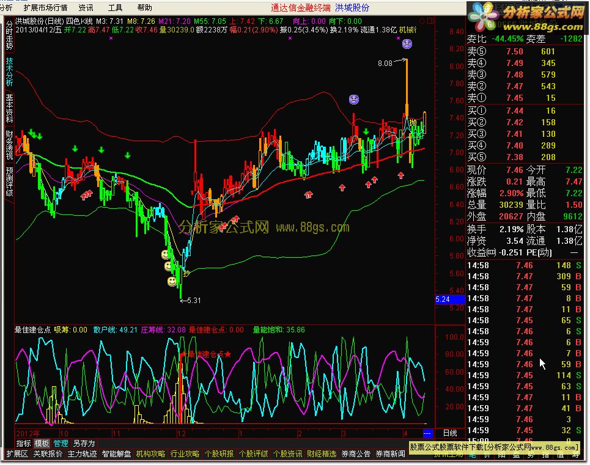Screen dimensions: 590x465
Task: Click the 买① order row at 7.44
Action: (525, 111)
